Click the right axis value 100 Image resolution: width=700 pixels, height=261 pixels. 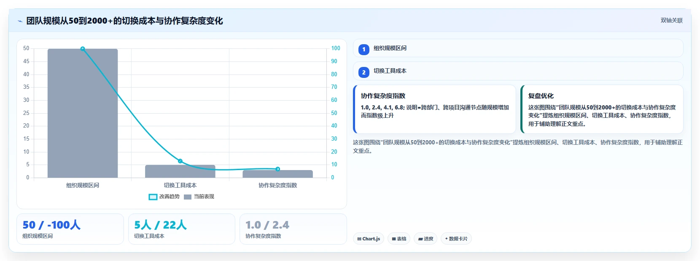(x=336, y=48)
